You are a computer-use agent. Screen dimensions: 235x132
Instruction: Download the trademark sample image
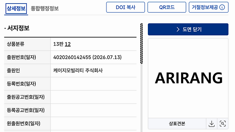[x=211, y=124]
